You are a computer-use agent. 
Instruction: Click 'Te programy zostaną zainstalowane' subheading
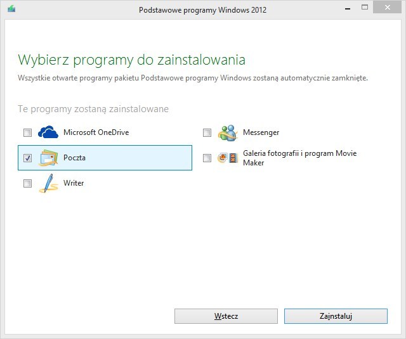pyautogui.click(x=93, y=109)
